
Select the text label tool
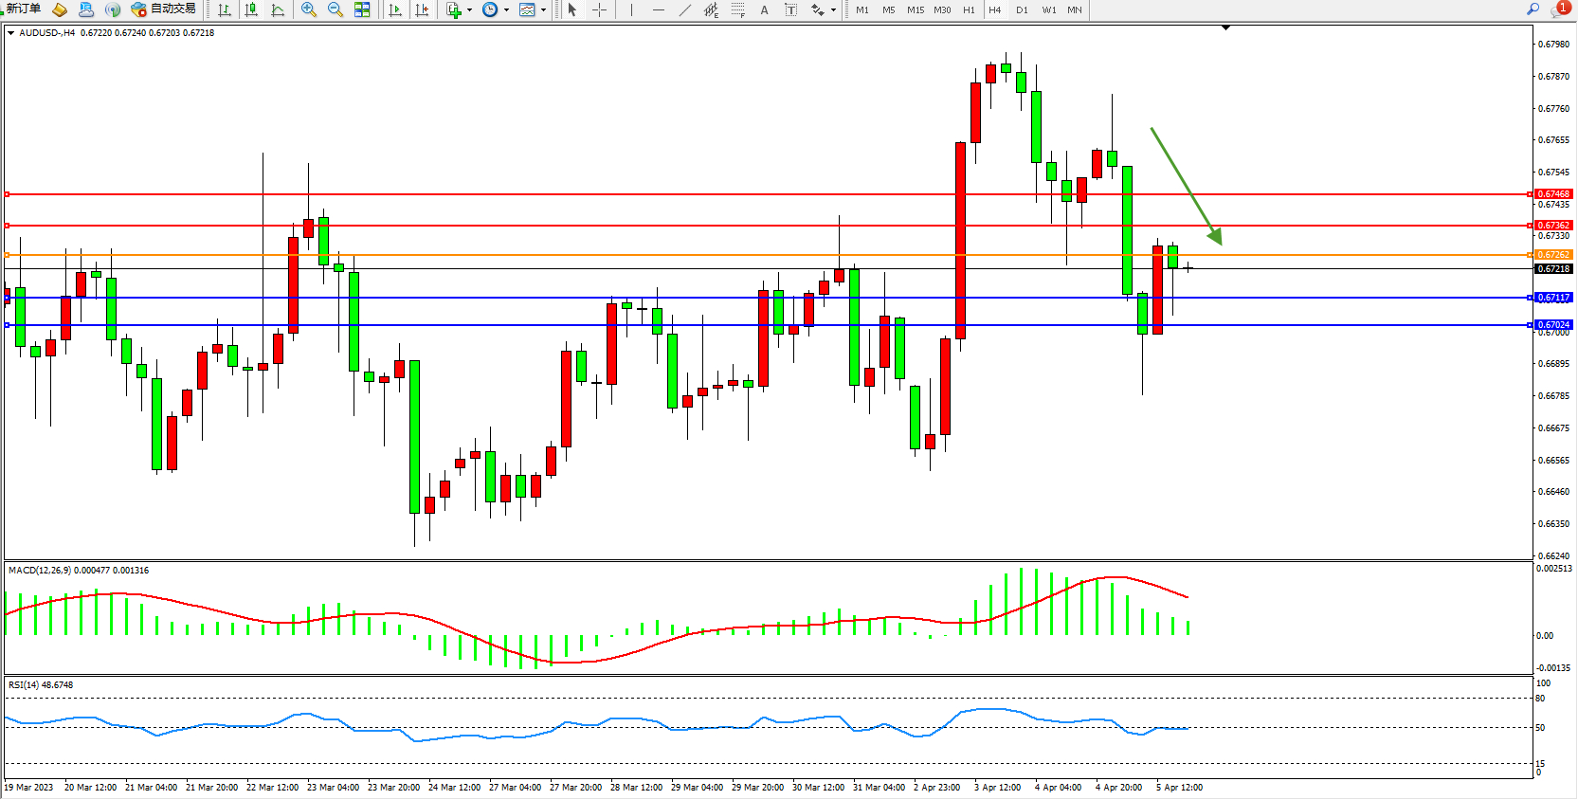coord(765,9)
